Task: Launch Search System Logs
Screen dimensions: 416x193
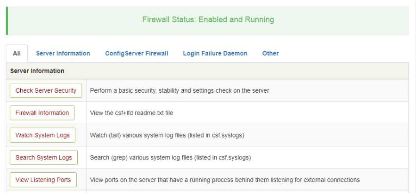Action: [x=44, y=158]
